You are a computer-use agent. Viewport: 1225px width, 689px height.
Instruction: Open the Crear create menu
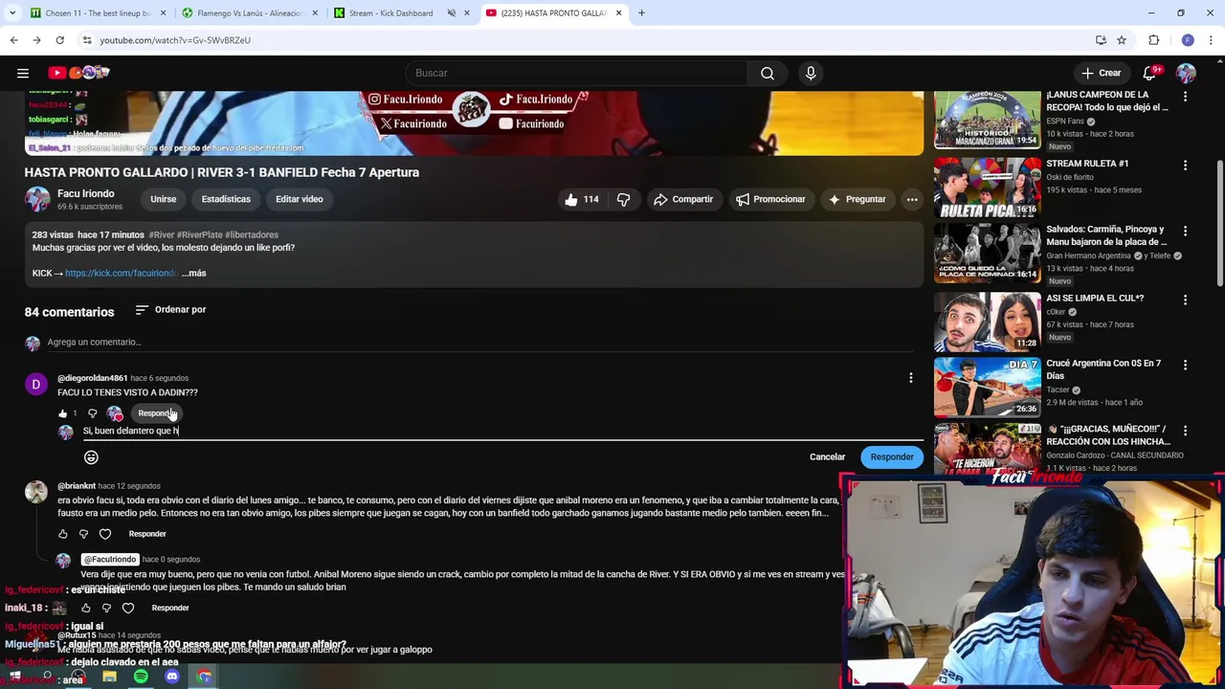click(1101, 73)
